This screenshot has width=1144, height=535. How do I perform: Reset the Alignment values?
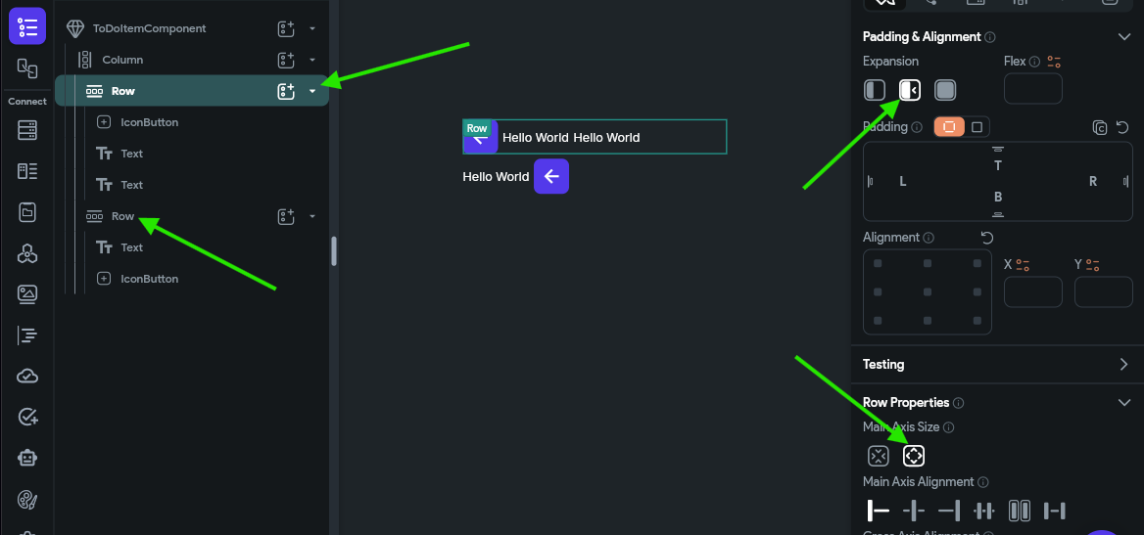click(x=987, y=238)
